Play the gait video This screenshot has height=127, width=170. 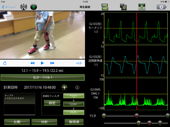point(42,63)
